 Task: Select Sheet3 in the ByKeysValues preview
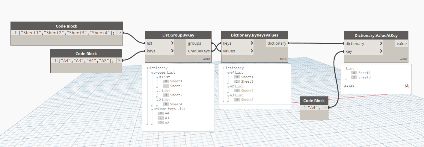pos(247,81)
